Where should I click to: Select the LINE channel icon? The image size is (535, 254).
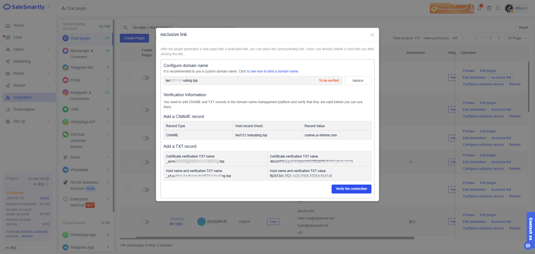click(65, 109)
